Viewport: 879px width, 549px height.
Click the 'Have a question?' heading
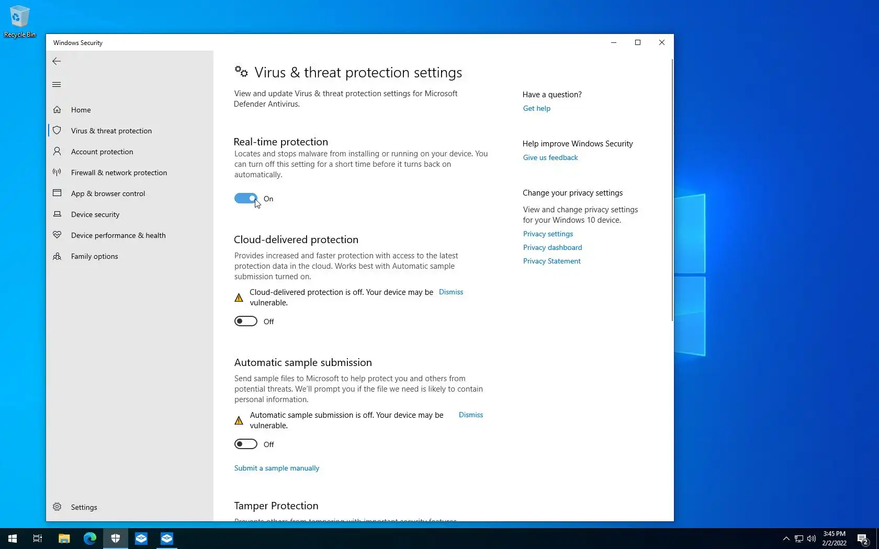tap(552, 95)
